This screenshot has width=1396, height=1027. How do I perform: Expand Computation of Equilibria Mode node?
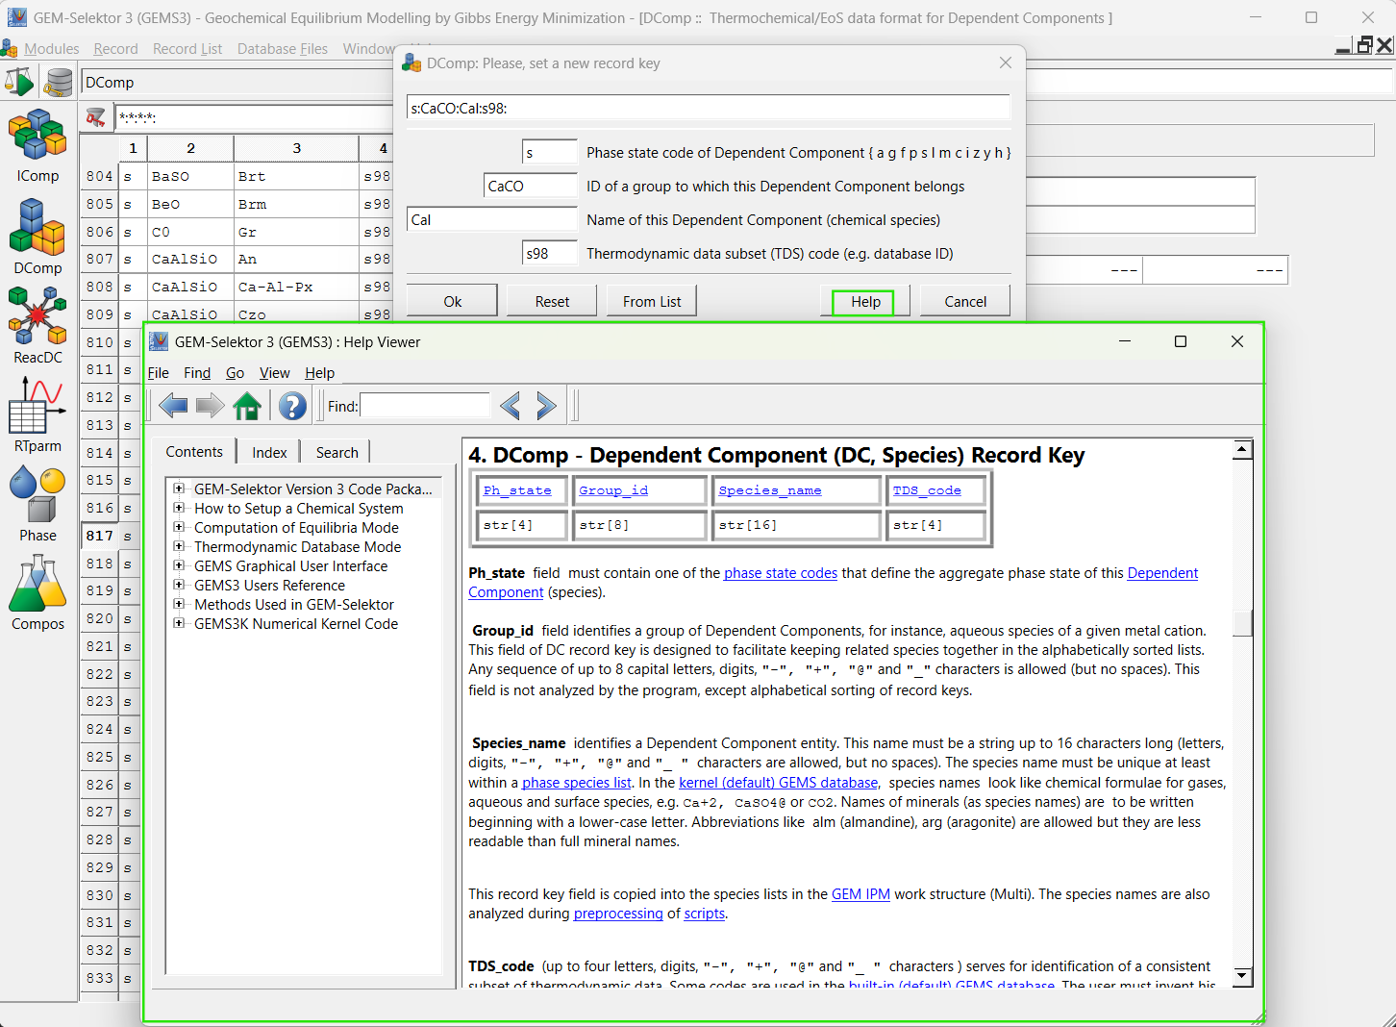pos(179,527)
